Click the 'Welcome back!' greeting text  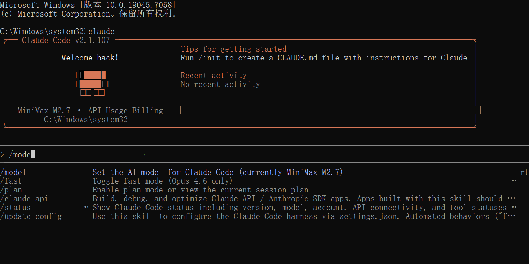90,58
